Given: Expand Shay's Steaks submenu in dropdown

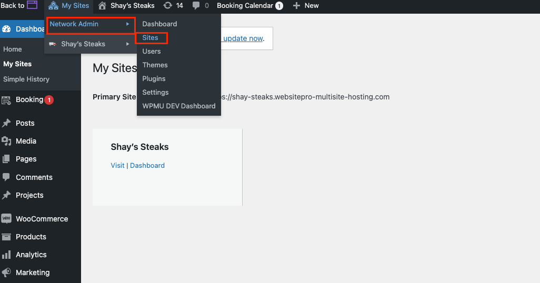Looking at the screenshot, I should click(x=127, y=44).
